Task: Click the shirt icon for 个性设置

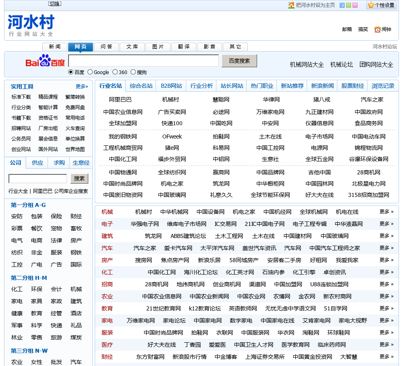Action: 371,5
